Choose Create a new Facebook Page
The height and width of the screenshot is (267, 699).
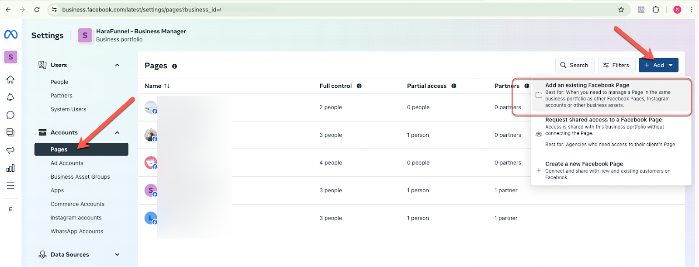(x=584, y=164)
